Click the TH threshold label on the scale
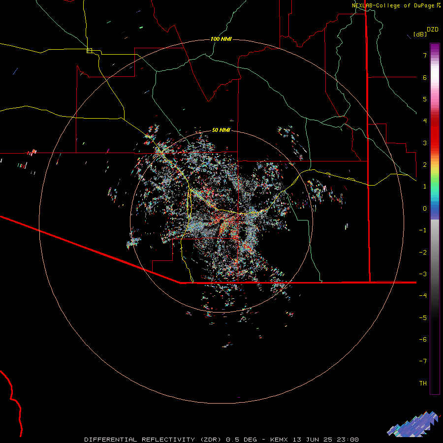This screenshot has height=443, width=443. coord(423,383)
